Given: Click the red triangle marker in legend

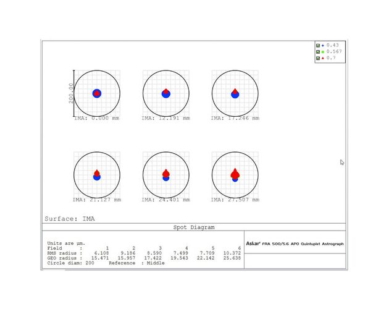Looking at the screenshot, I should click(x=323, y=58).
